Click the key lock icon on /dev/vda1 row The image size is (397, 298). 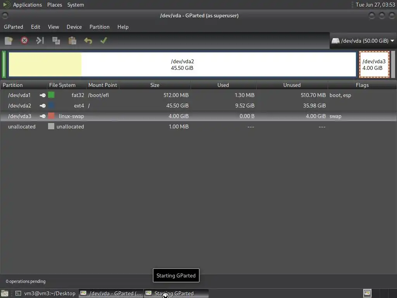coord(43,95)
